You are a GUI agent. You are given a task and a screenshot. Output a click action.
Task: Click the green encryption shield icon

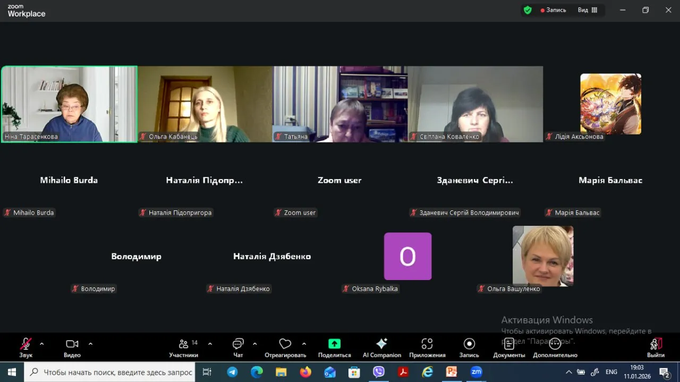point(528,10)
